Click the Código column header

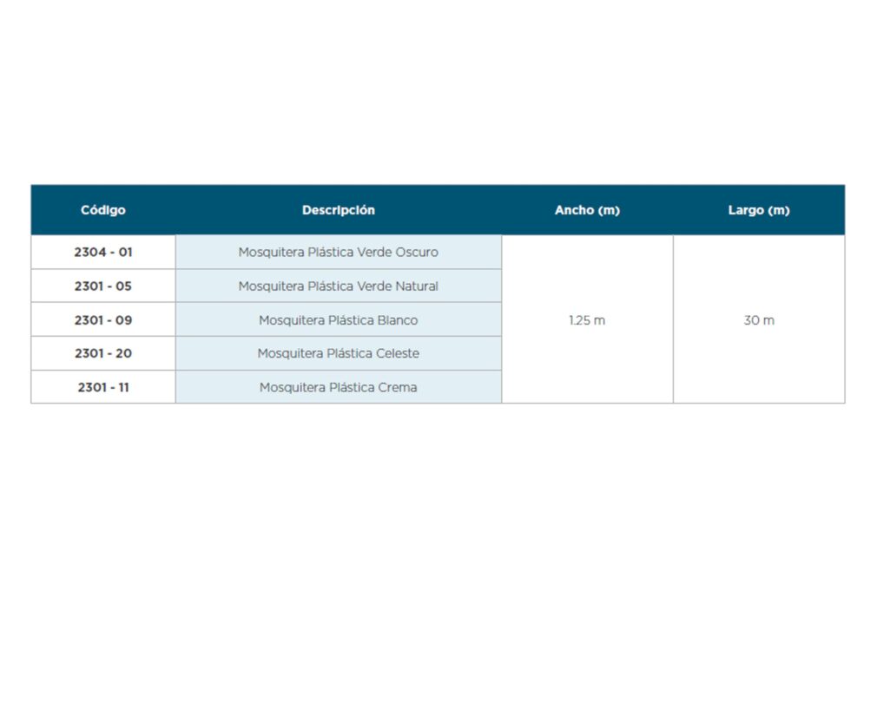coord(103,210)
